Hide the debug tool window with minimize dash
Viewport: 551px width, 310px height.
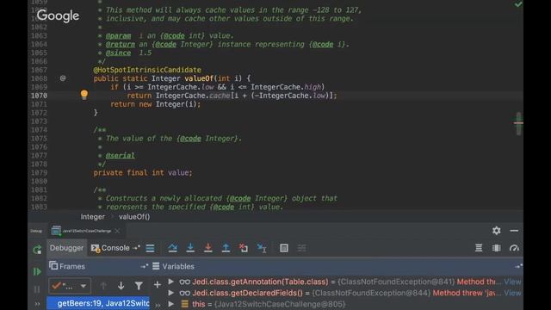pos(514,231)
